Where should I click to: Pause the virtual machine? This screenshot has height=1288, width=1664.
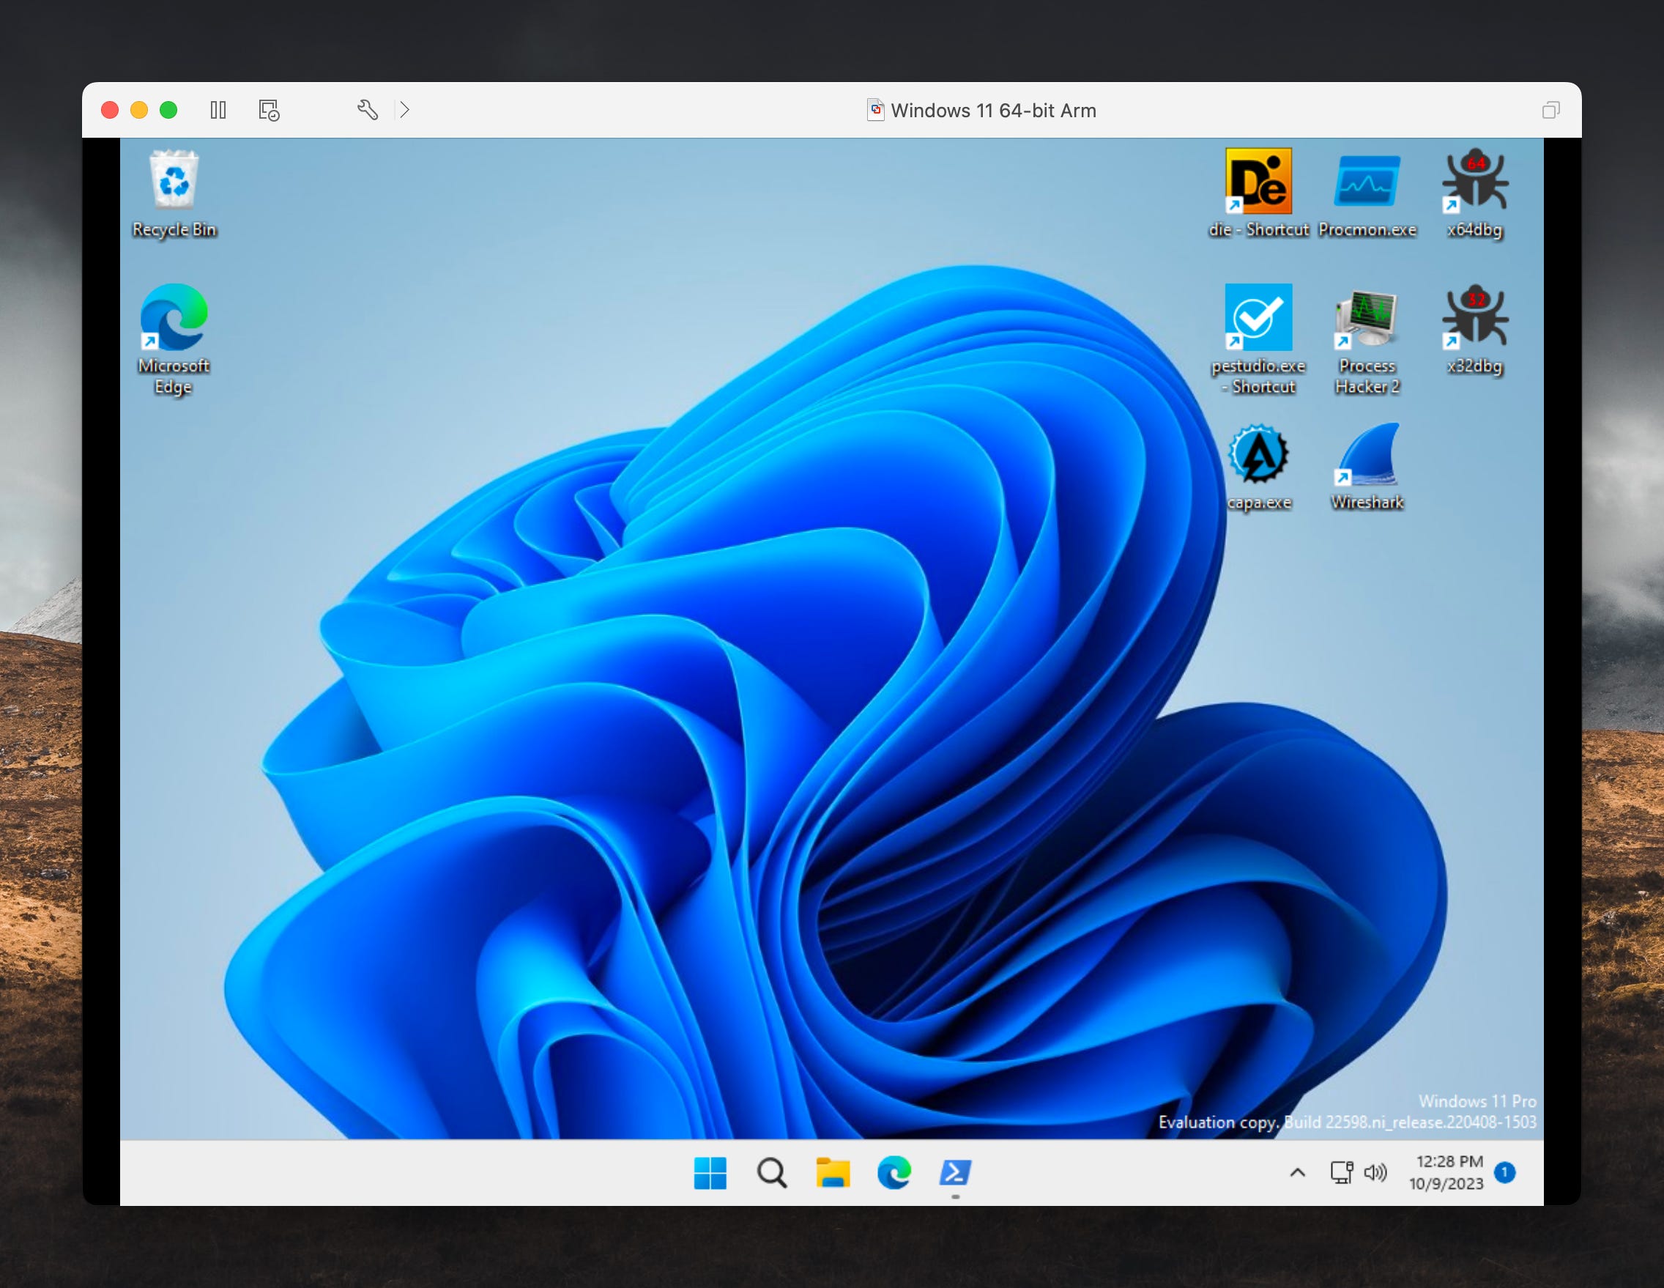click(218, 111)
